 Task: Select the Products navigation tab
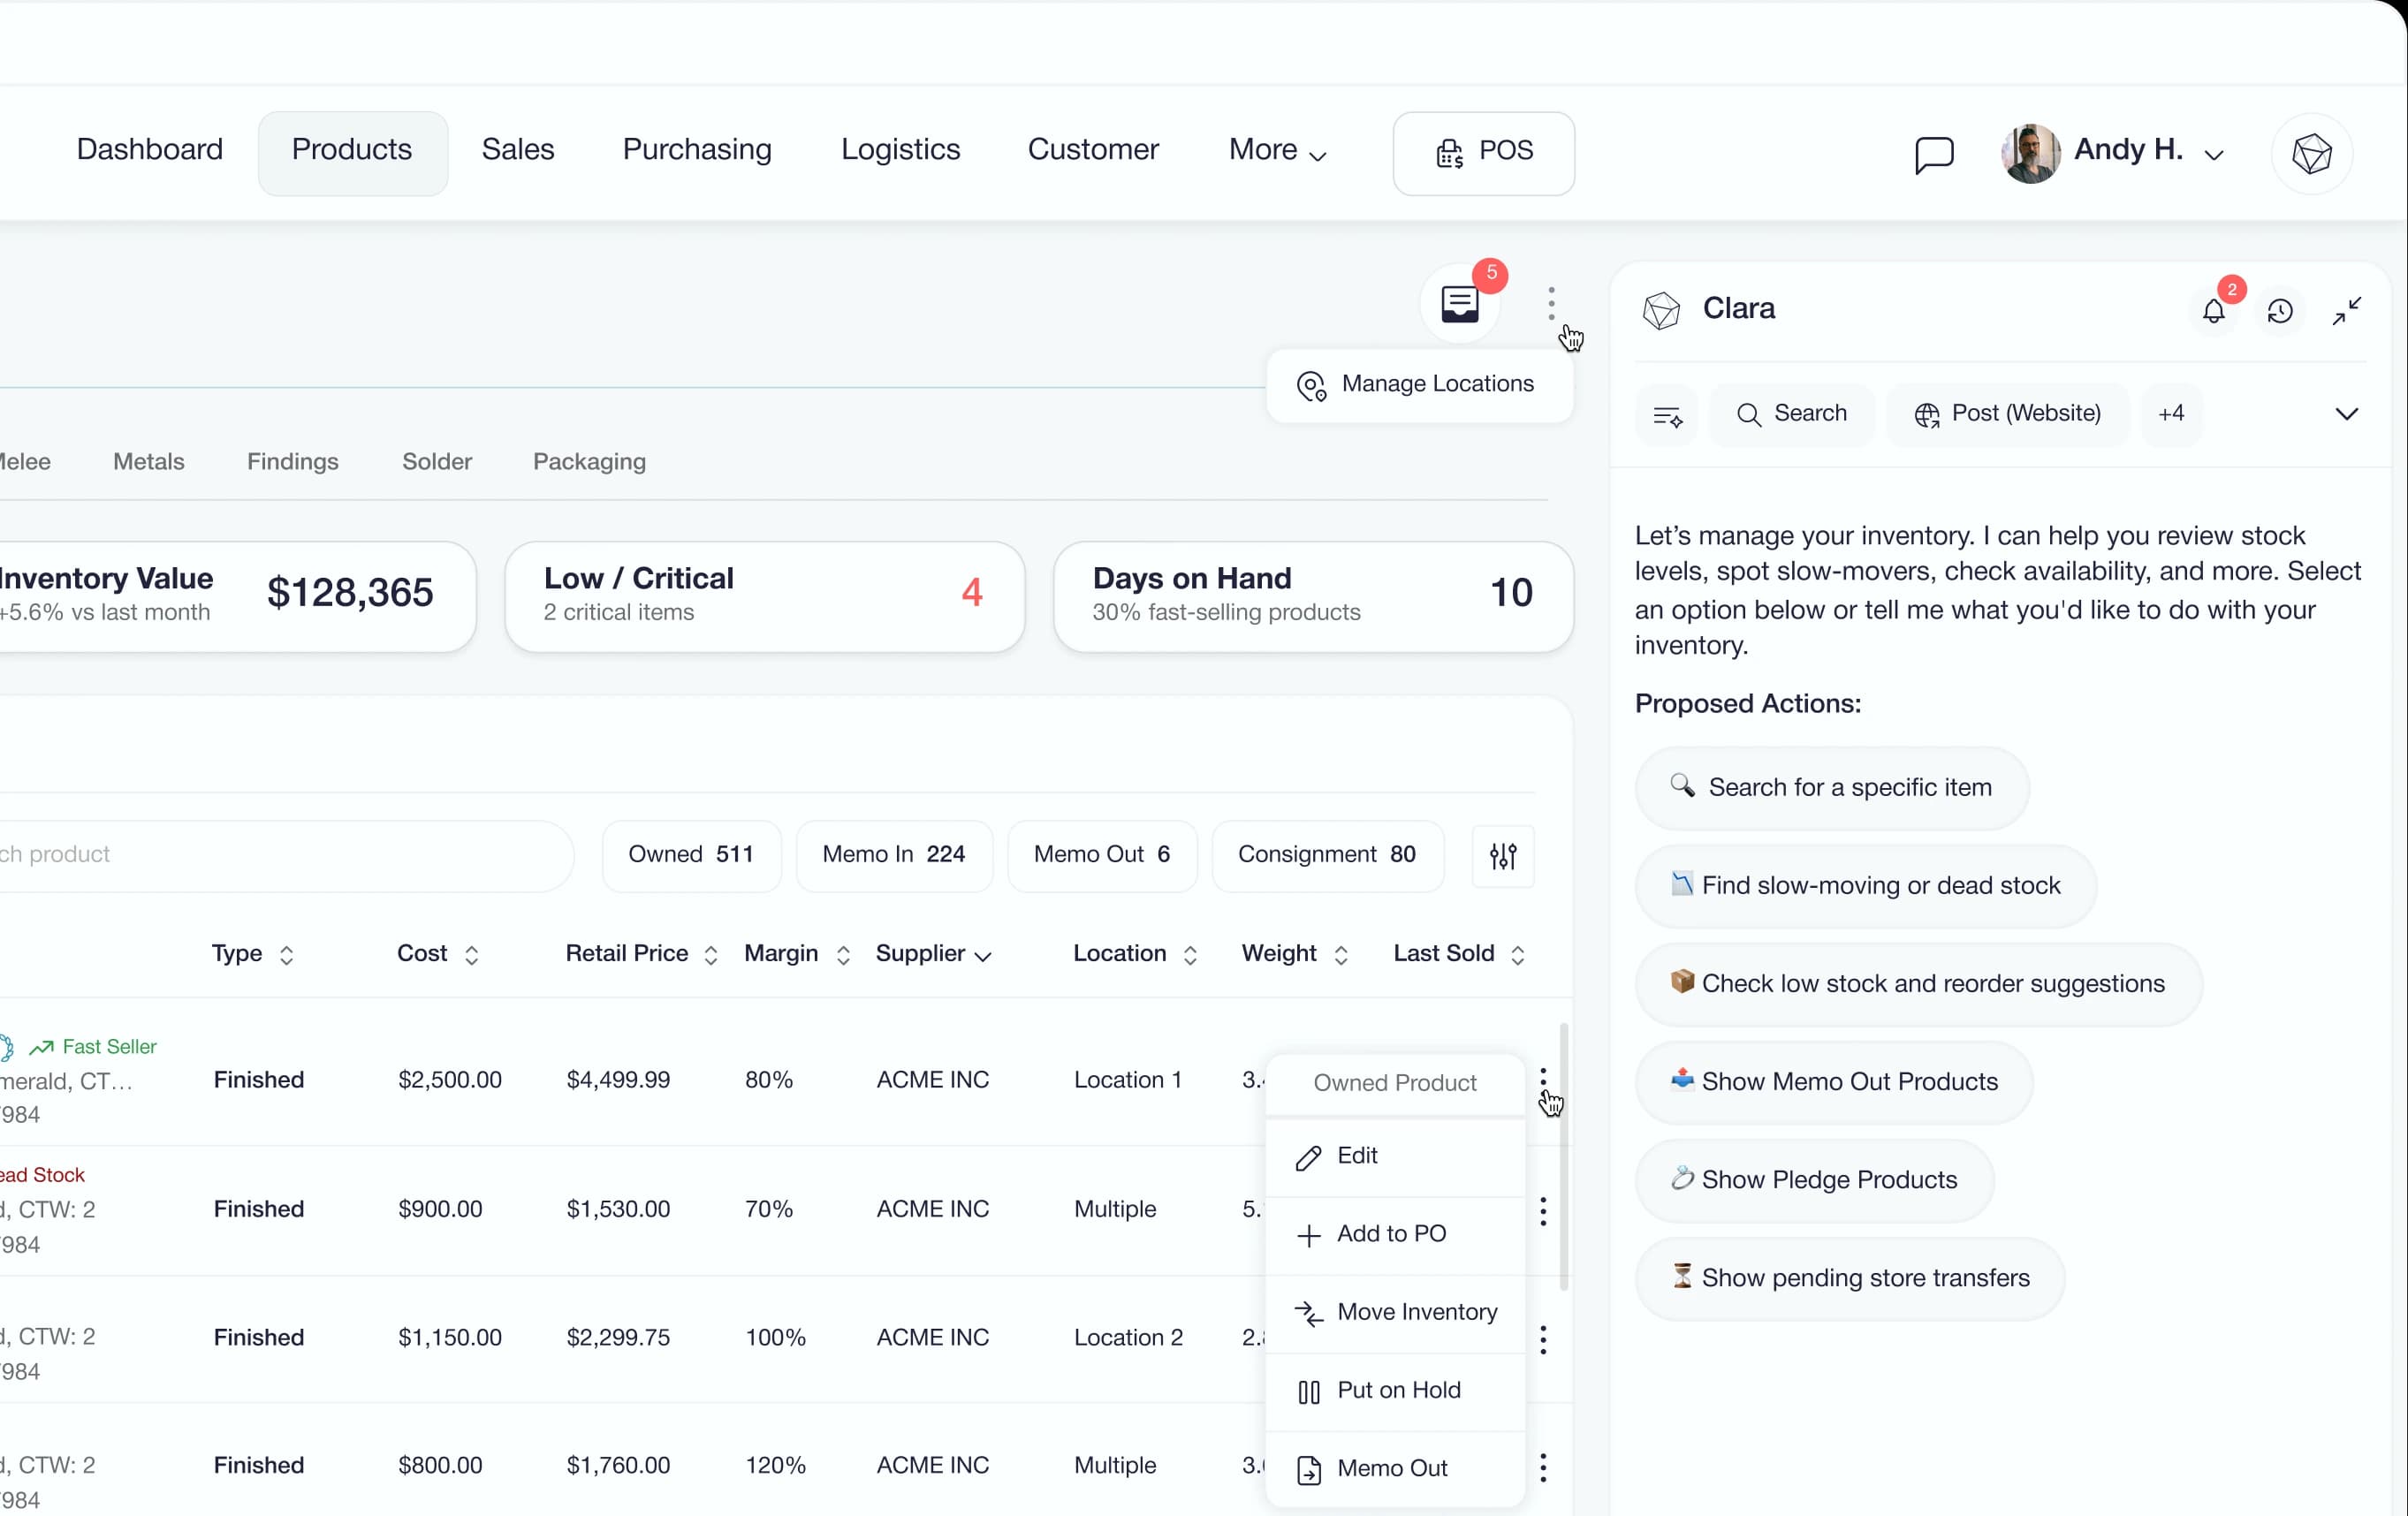point(352,153)
